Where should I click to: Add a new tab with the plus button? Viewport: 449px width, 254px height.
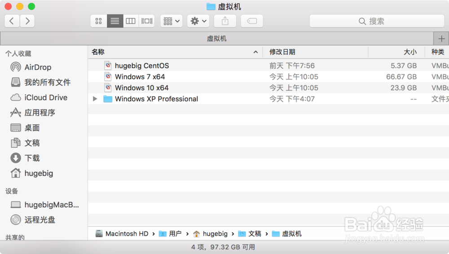pyautogui.click(x=441, y=39)
